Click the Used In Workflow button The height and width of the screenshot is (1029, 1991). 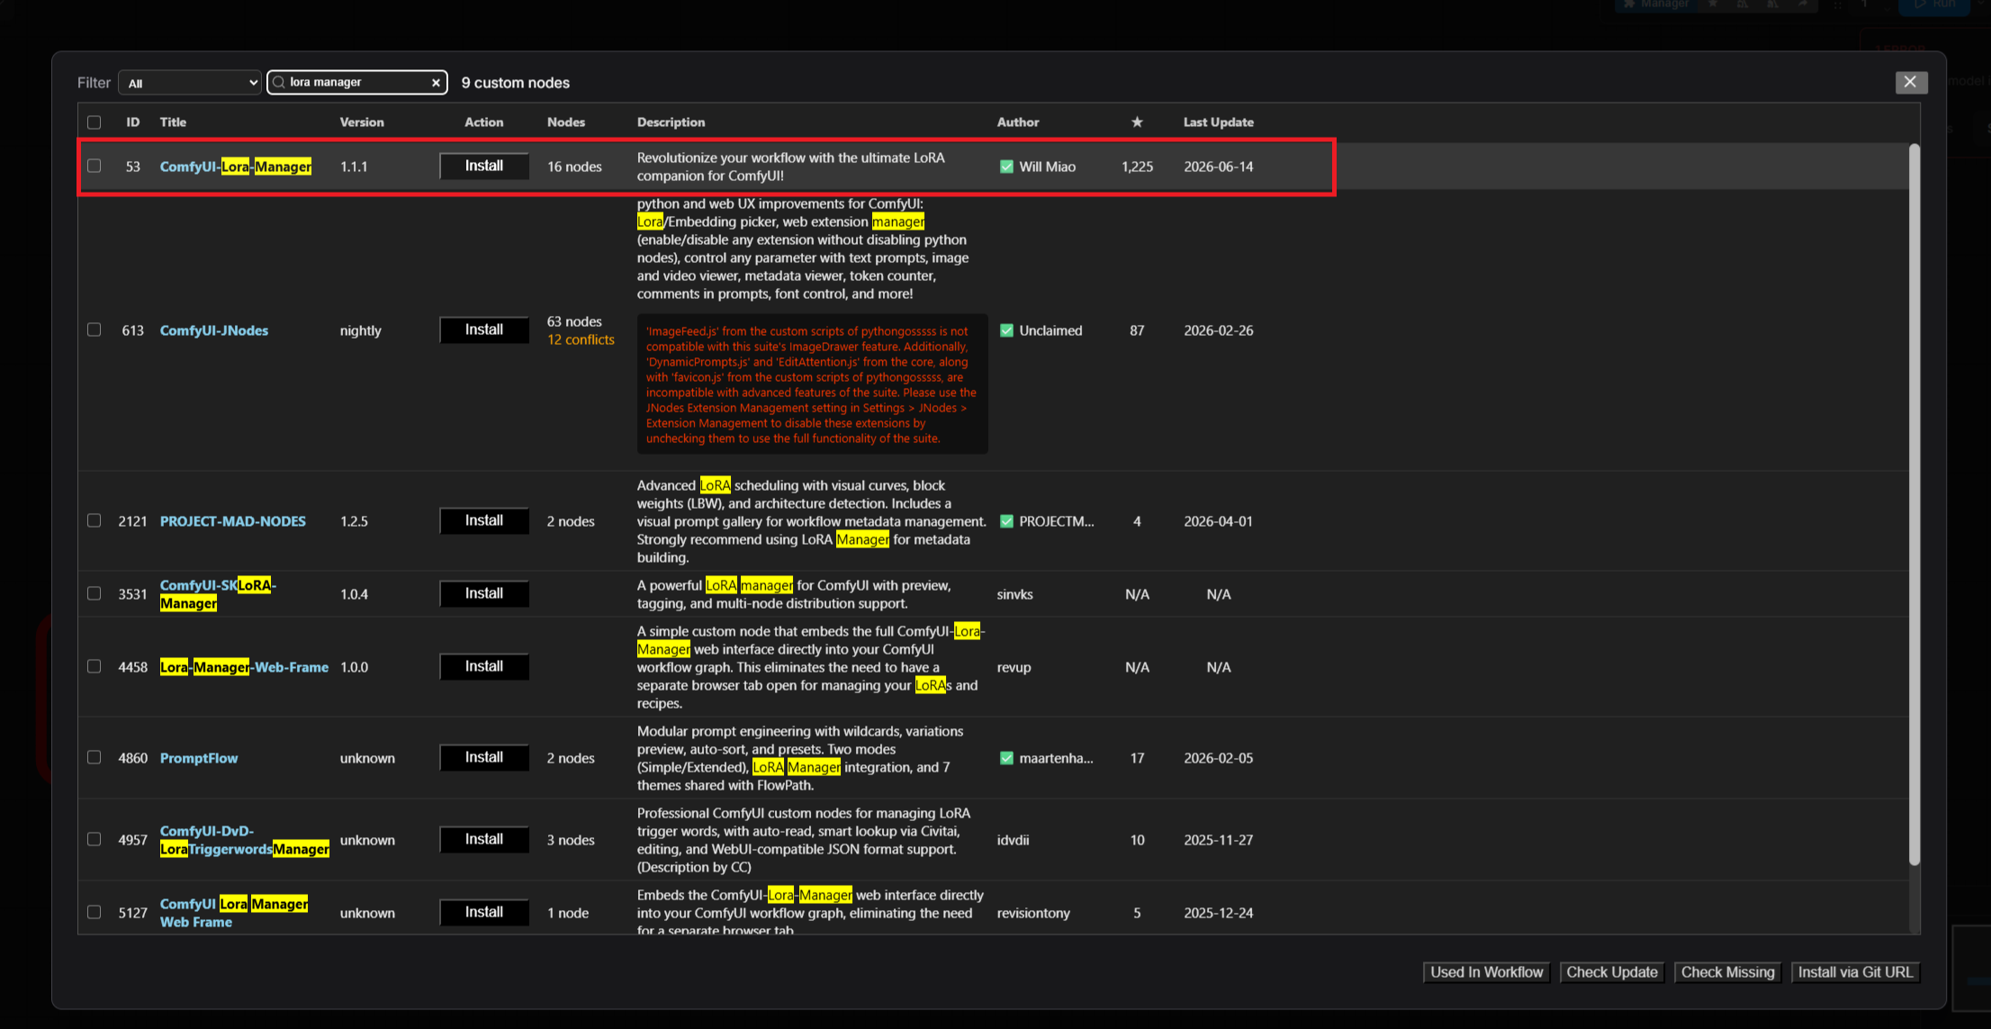[1487, 972]
